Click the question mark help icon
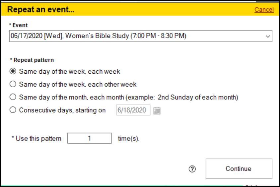This screenshot has width=280, height=187. point(192,169)
